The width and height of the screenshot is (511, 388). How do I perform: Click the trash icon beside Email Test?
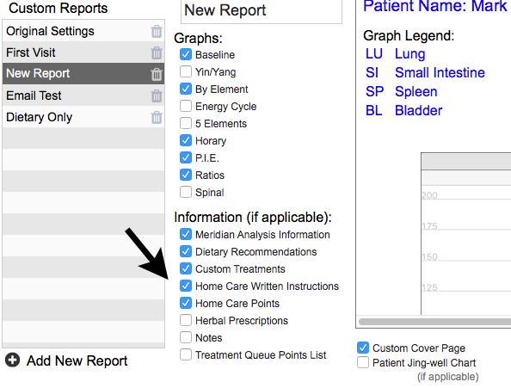(x=157, y=95)
